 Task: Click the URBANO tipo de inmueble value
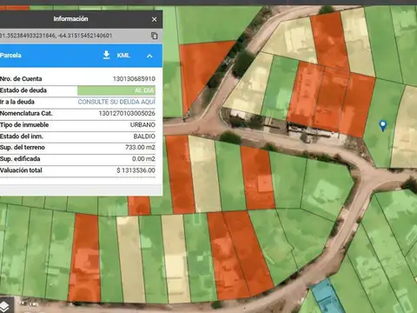coord(142,125)
